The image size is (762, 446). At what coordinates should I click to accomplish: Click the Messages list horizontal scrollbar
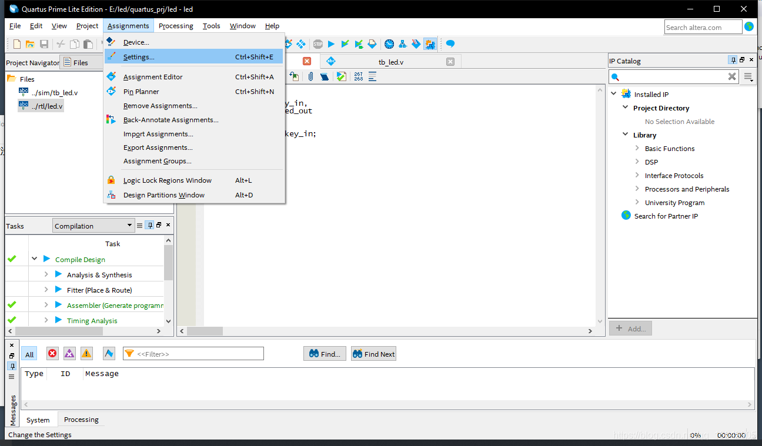pyautogui.click(x=387, y=405)
